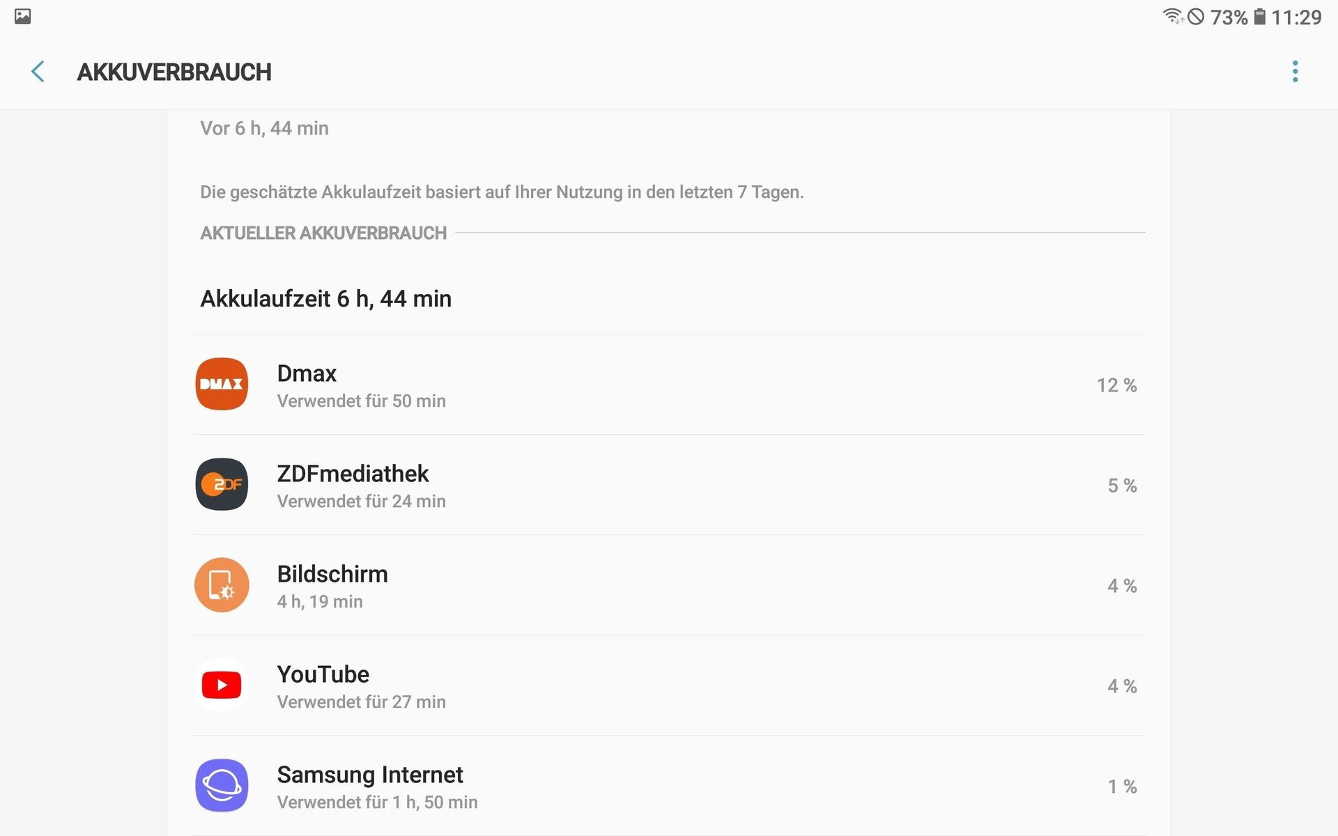Tap the battery icon in status bar

coord(1259,17)
